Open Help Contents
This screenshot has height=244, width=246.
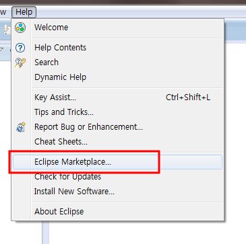pos(117,48)
